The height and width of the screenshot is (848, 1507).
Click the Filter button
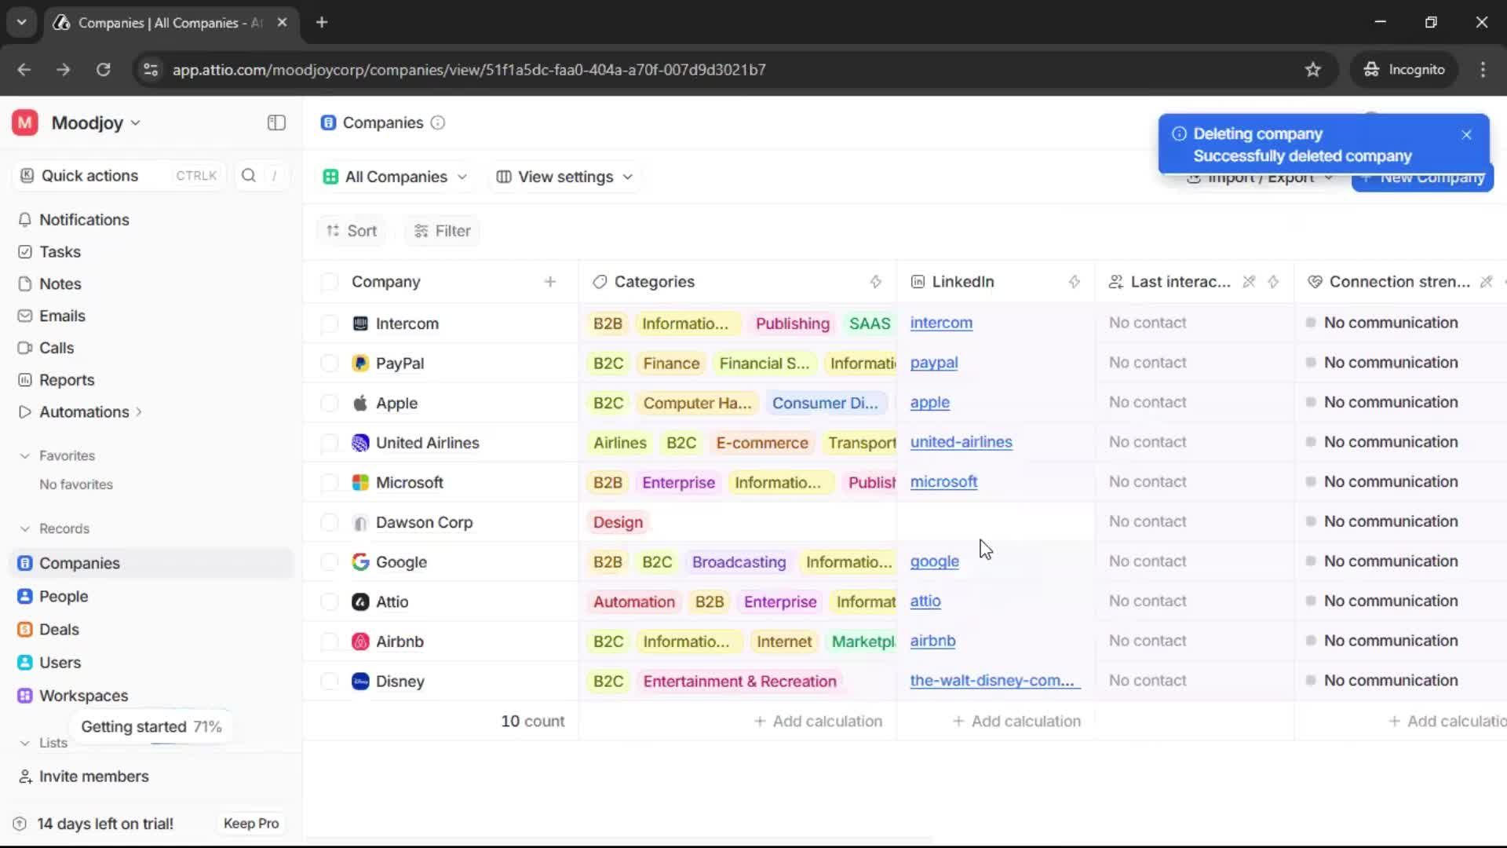pos(442,231)
